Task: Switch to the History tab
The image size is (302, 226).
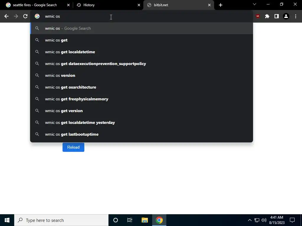Action: point(108,5)
